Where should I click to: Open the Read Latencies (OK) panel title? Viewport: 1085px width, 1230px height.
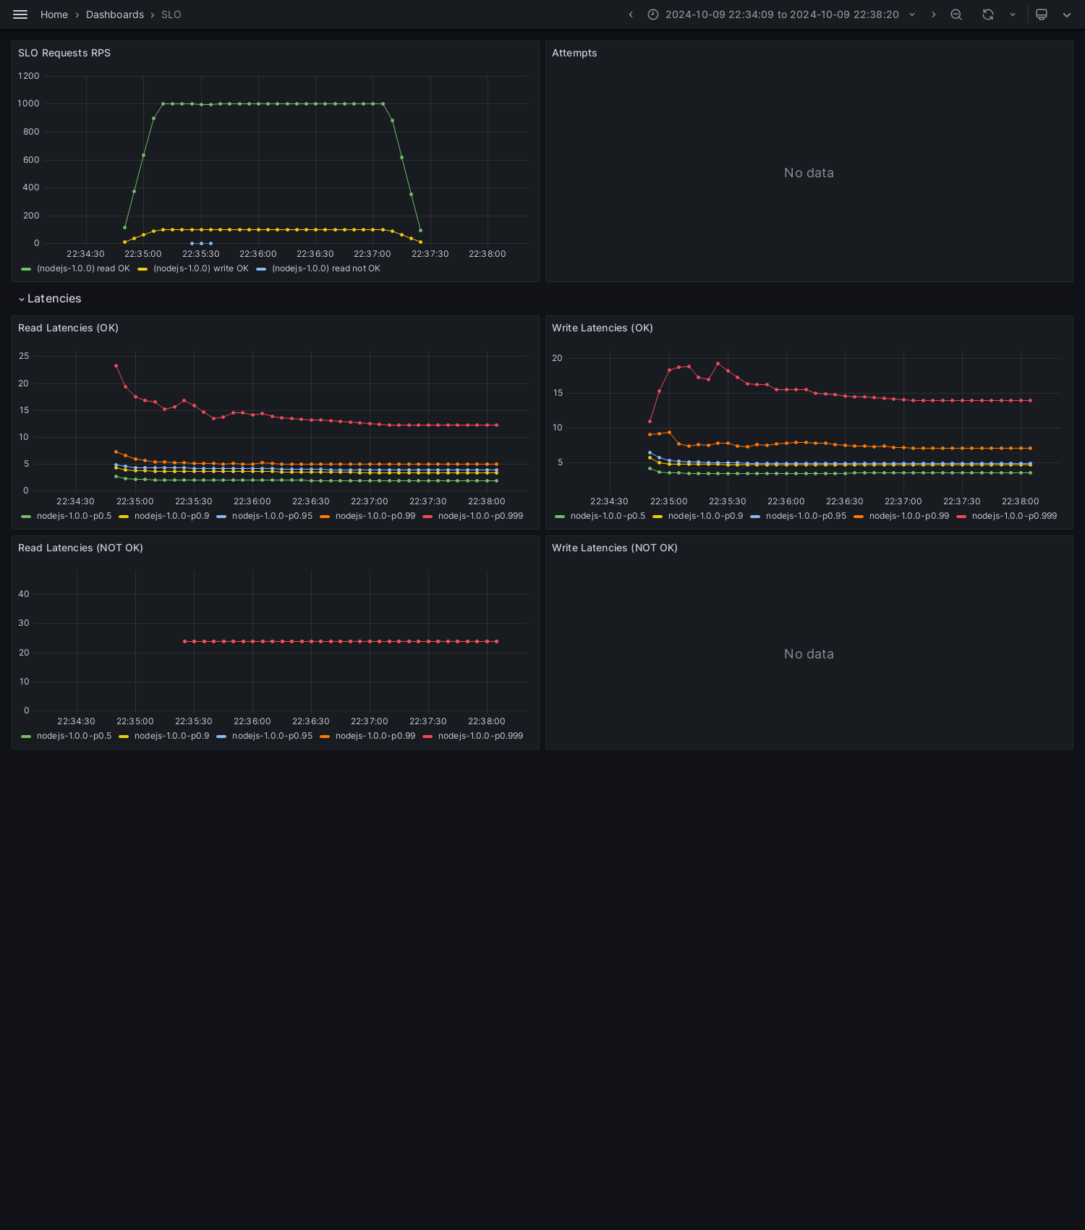coord(68,328)
